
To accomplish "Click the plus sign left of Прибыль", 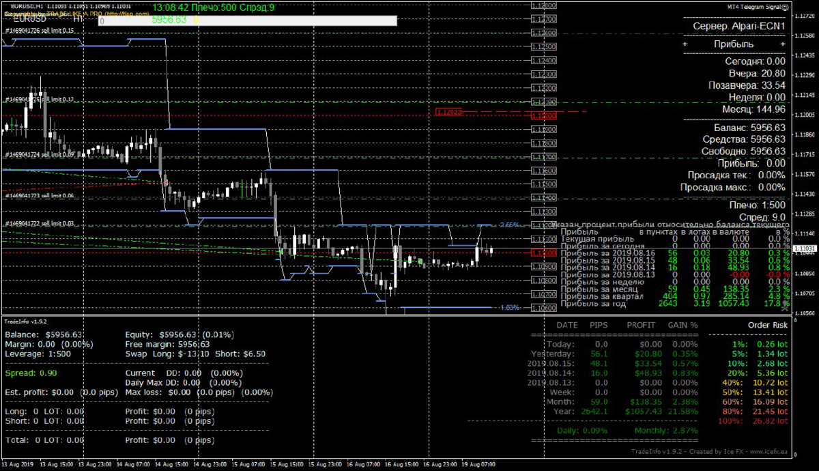I will click(x=684, y=44).
